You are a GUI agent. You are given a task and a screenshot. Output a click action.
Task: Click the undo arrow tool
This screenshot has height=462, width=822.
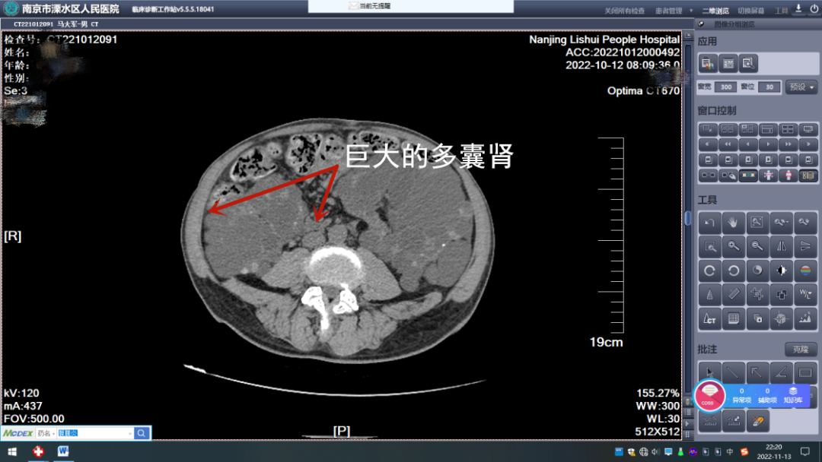(709, 223)
